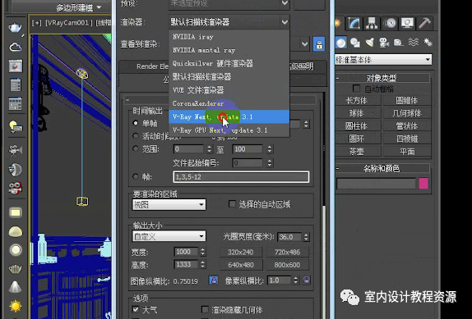Open the Motion panel tab icon
Screen dimensions: 472x319
[390, 23]
